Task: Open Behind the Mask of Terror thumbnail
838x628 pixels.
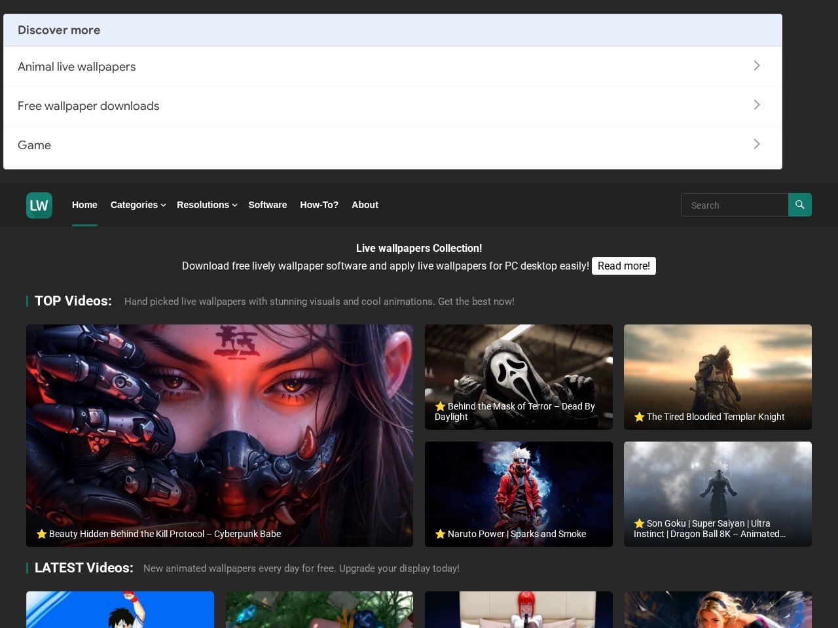Action: tap(519, 377)
